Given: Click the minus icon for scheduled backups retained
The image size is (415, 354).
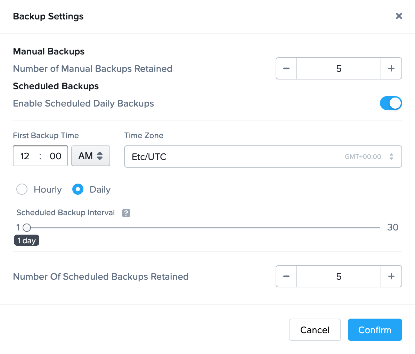Looking at the screenshot, I should pyautogui.click(x=286, y=276).
